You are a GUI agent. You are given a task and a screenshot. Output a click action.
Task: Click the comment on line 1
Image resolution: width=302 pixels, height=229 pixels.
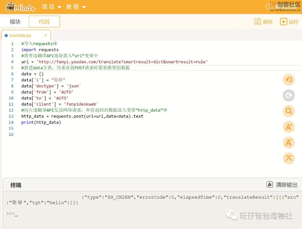[39, 44]
